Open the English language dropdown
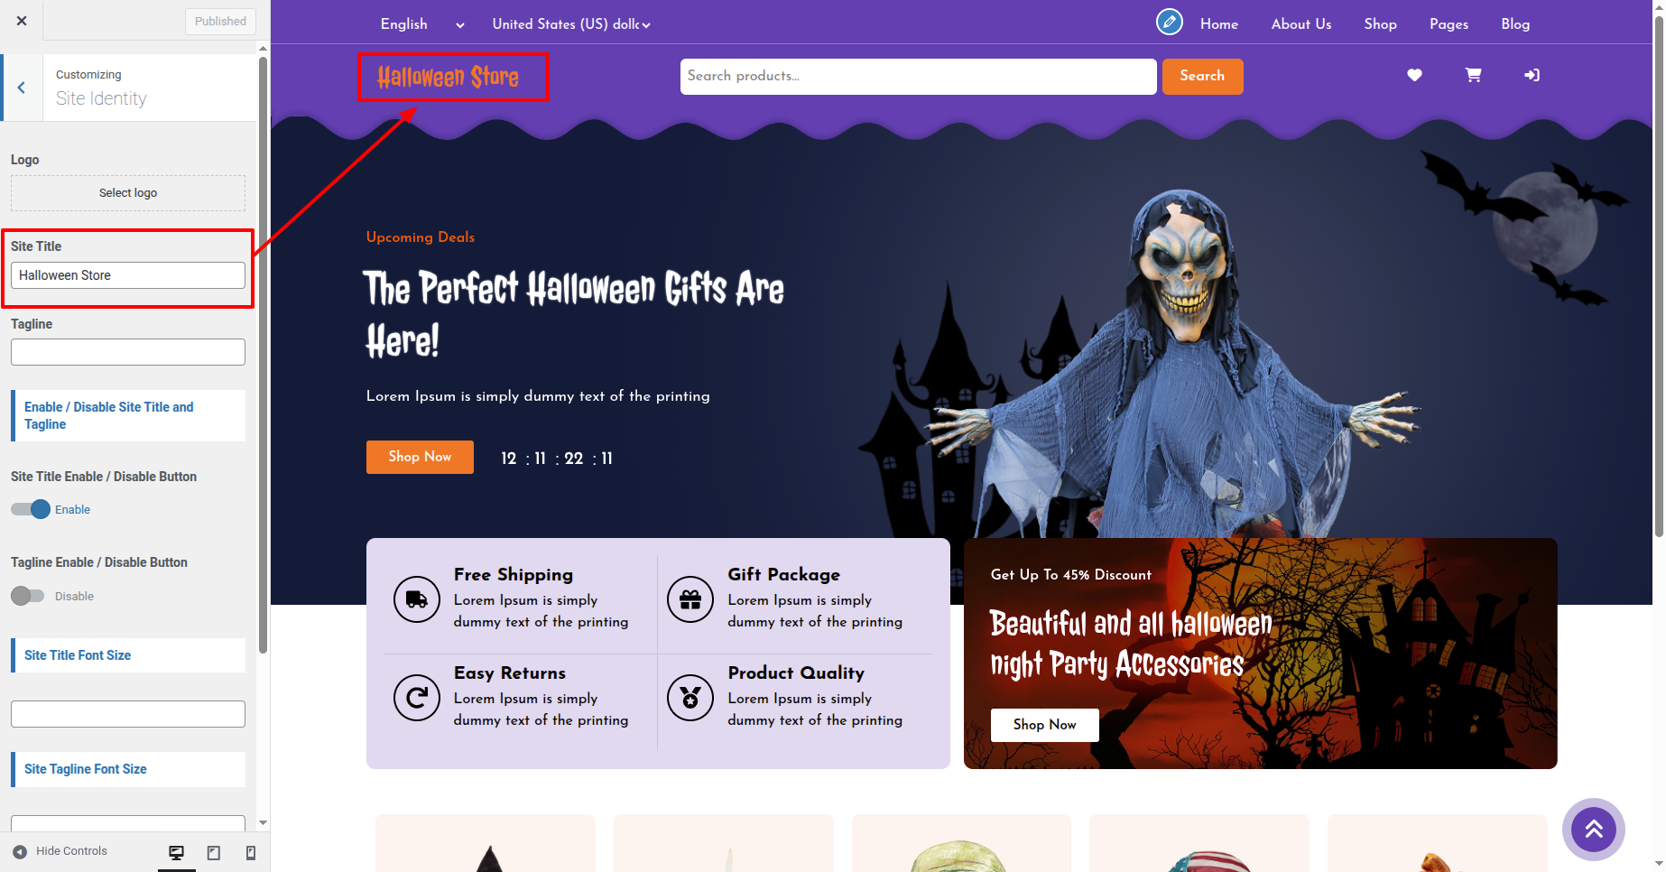1666x872 pixels. tap(422, 24)
